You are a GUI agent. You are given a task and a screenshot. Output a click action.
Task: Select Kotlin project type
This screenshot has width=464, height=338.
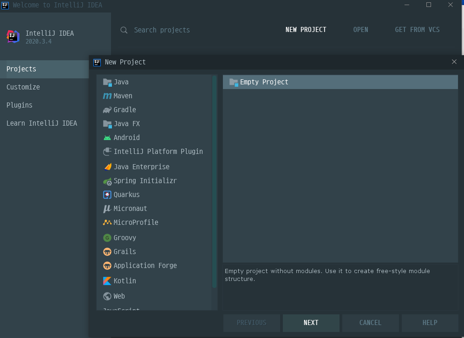pos(154,281)
